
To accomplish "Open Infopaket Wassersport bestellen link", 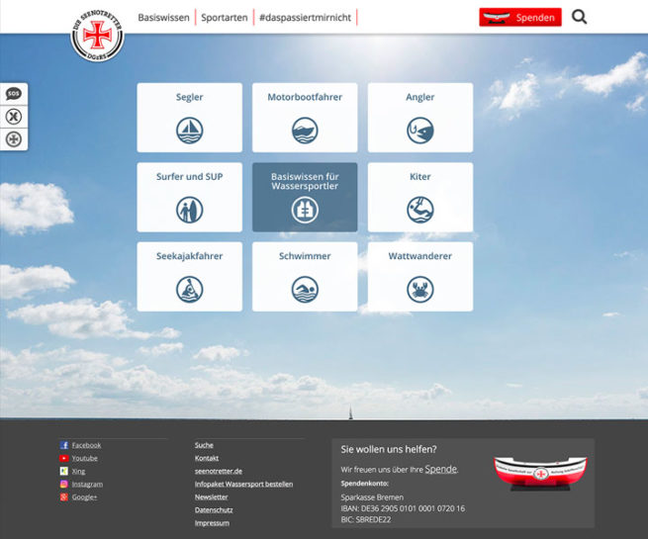I will pos(243,484).
